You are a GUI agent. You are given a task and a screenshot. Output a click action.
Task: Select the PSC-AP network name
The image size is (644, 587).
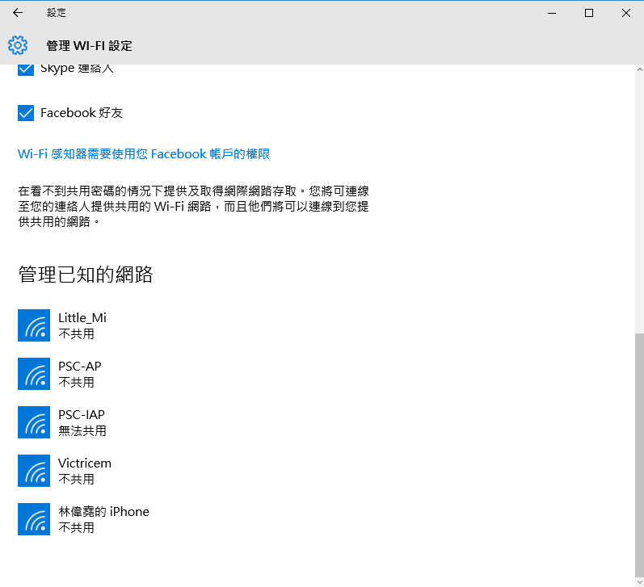point(80,367)
